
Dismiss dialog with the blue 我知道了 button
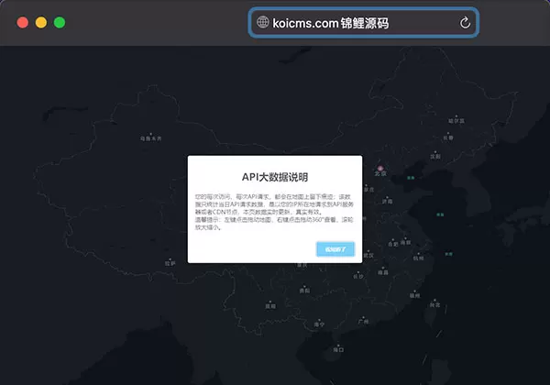pos(335,249)
